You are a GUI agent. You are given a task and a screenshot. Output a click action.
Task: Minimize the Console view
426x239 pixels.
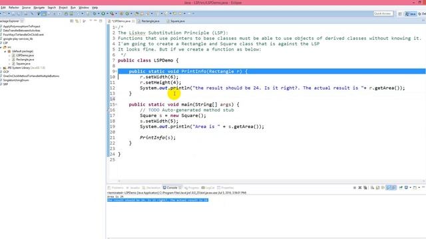pyautogui.click(x=423, y=187)
